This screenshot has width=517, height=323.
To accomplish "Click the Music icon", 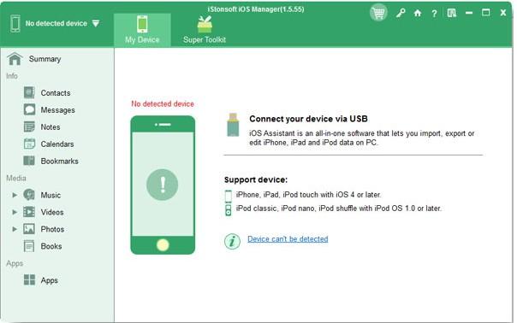I will click(29, 195).
